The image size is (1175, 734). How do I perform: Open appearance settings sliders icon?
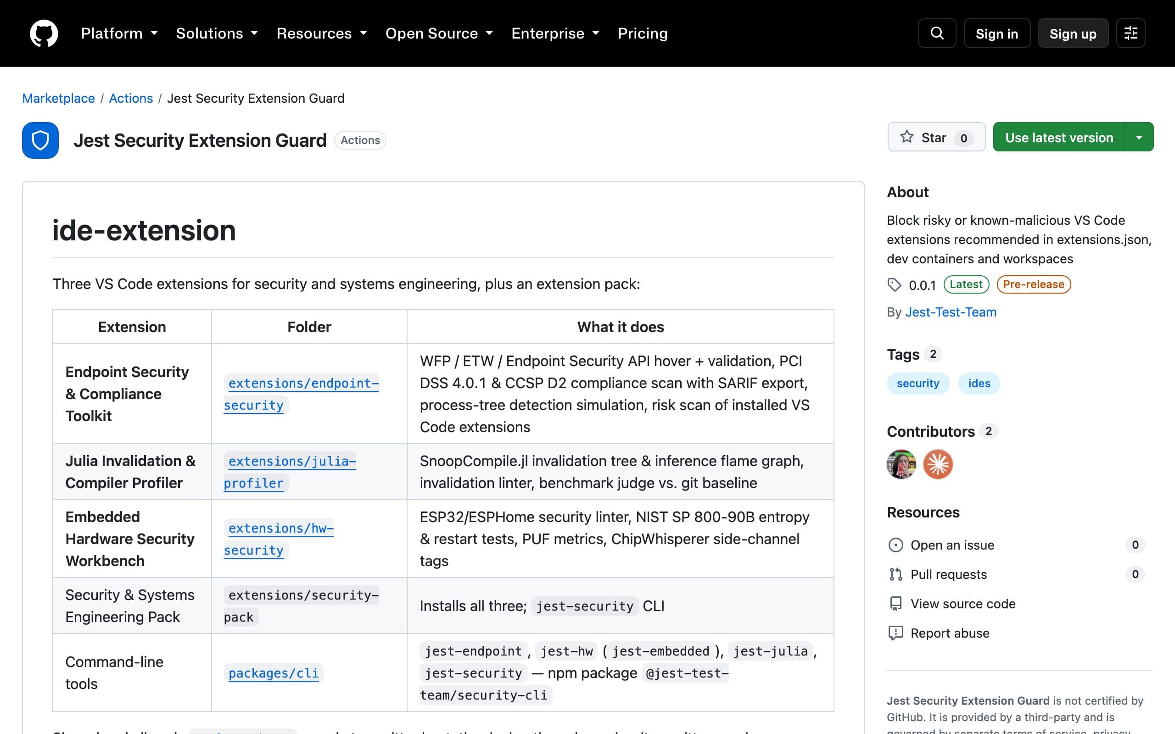1130,33
